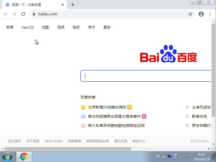This screenshot has width=216, height=162.
Task: Click the CH input language indicator
Action: coord(158,156)
